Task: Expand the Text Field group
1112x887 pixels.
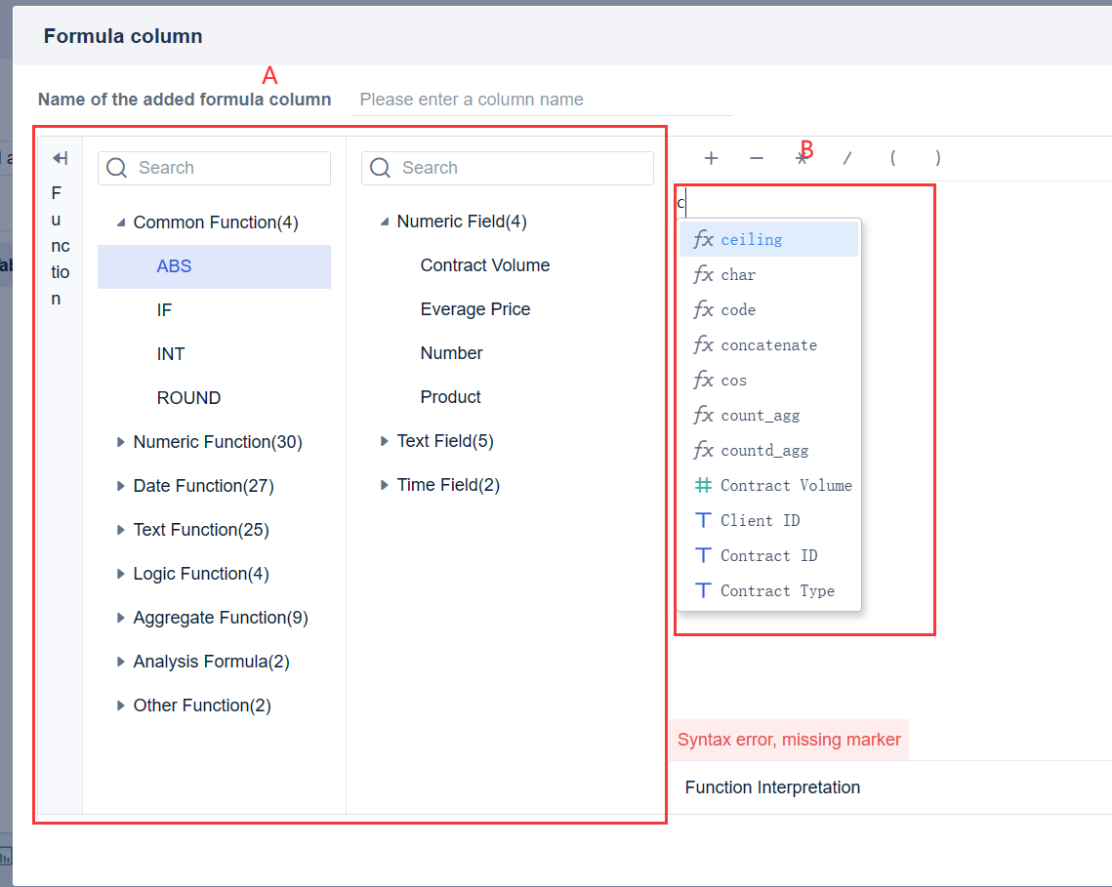Action: point(384,441)
